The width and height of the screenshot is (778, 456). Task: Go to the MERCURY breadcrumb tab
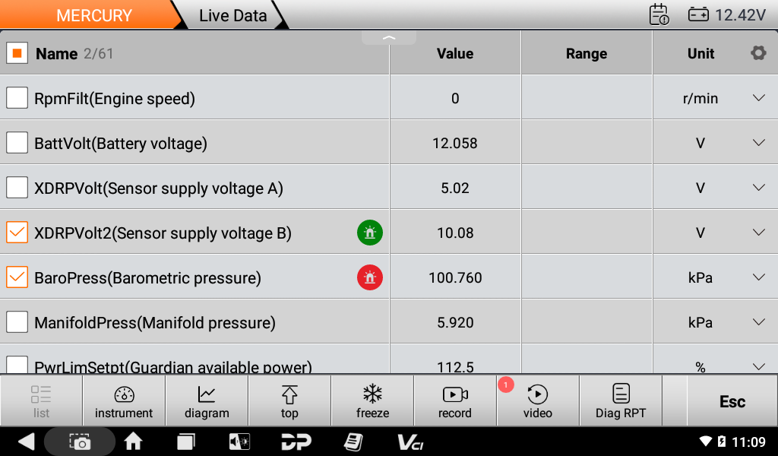(93, 15)
